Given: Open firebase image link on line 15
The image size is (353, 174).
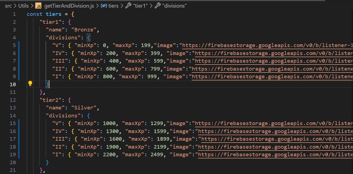Looking at the screenshot, I should [x=274, y=123].
